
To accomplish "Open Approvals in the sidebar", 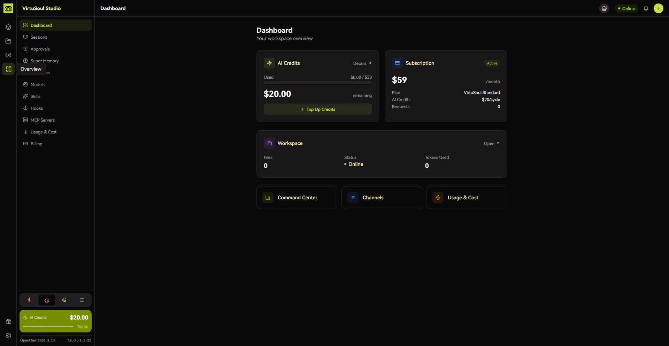I will 55,49.
